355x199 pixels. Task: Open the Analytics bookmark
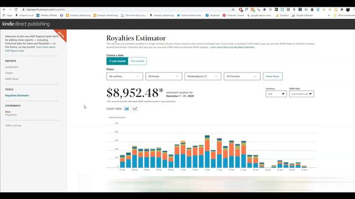pyautogui.click(x=282, y=15)
